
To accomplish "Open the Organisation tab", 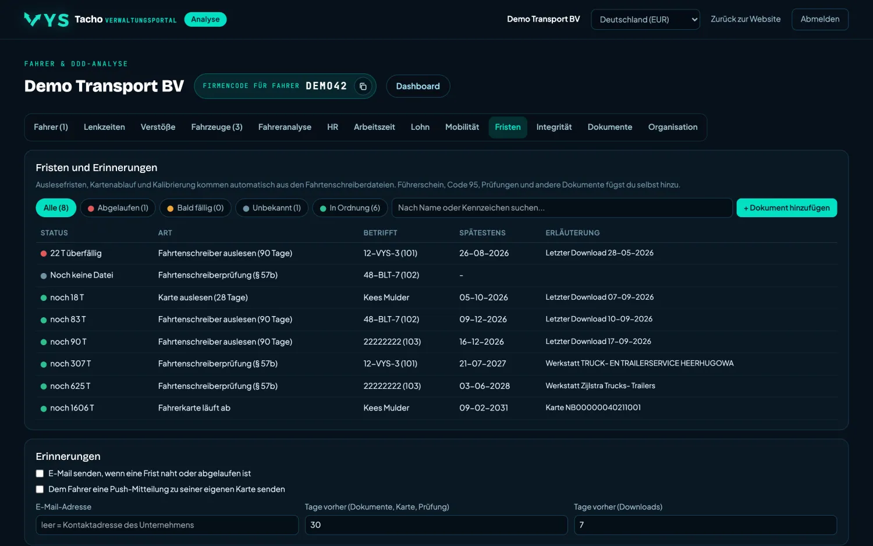I will [x=673, y=127].
